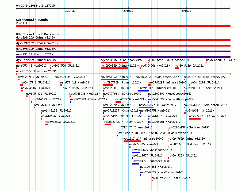Click red bar under nsv6052502
Screen dimensions: 238x191
click(x=47, y=124)
